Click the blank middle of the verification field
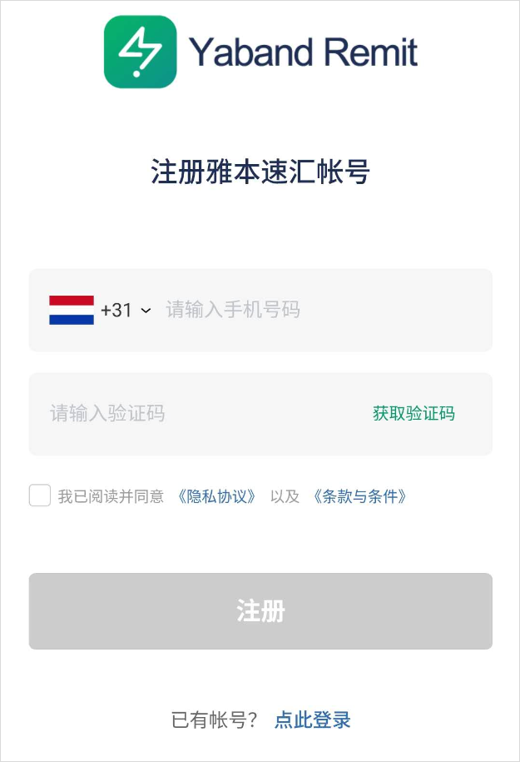Viewport: 520px width, 762px height. pyautogui.click(x=266, y=413)
